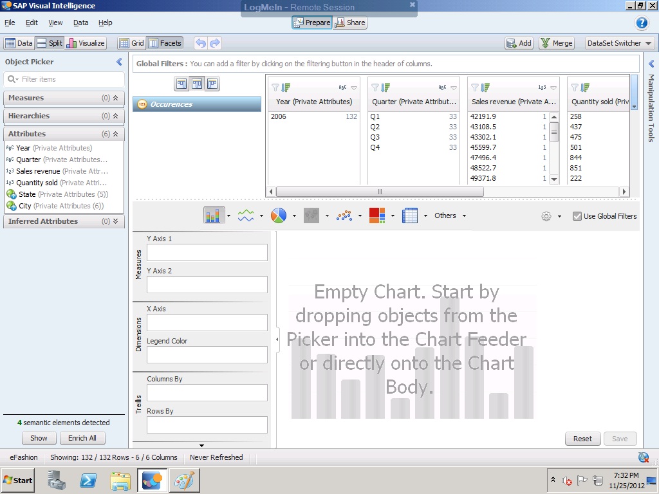Collapse the Object Picker panel arrow
The height and width of the screenshot is (494, 659).
click(119, 62)
